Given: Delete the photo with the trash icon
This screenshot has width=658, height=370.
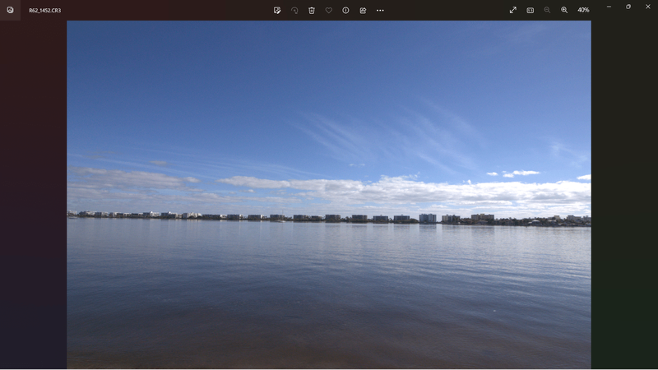Looking at the screenshot, I should [312, 10].
